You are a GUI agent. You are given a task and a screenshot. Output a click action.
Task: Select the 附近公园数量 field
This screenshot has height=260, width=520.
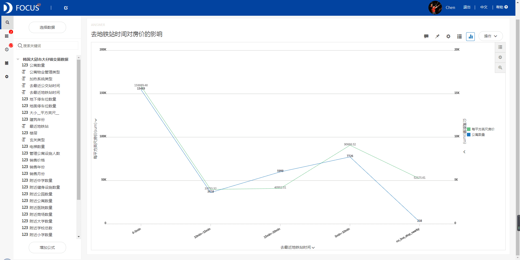[41, 194]
